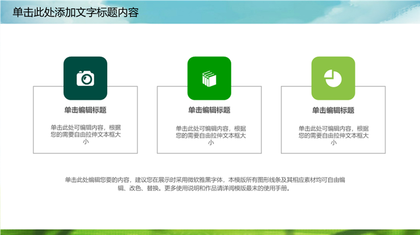Image resolution: width=420 pixels, height=235 pixels.
Task: Click the slide title text at the top
Action: point(76,12)
